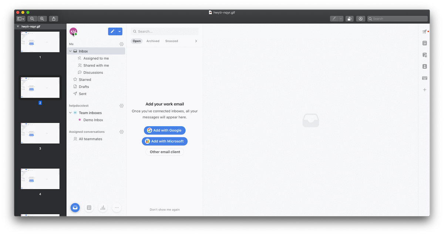Open the scheduling clock icon in right sidebar

pos(425,55)
